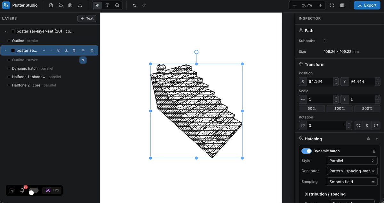Increment the X position stepper
Viewport: 384px width, 203px height.
[336, 79]
